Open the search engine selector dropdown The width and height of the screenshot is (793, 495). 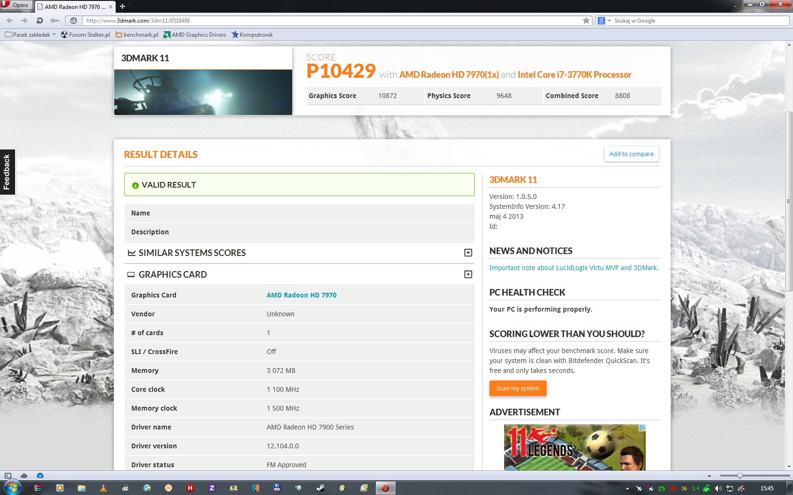(604, 21)
